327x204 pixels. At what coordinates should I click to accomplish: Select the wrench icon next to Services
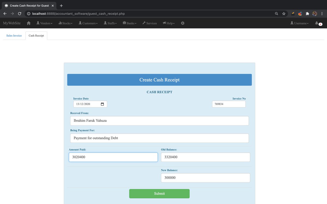[144, 23]
